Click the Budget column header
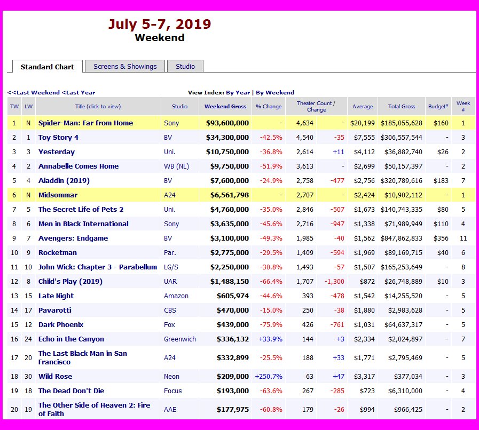 pyautogui.click(x=438, y=107)
